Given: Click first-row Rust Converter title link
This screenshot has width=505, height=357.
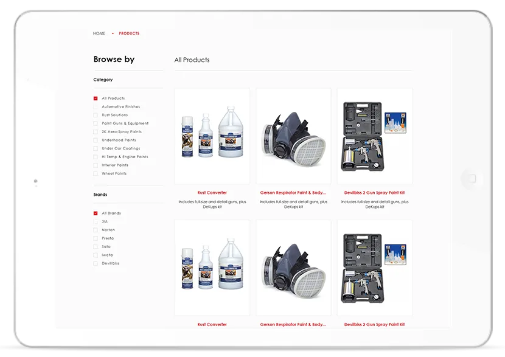Looking at the screenshot, I should pyautogui.click(x=212, y=193).
